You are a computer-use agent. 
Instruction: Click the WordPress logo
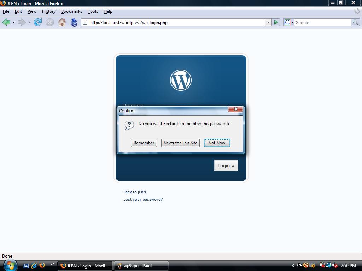click(x=181, y=80)
